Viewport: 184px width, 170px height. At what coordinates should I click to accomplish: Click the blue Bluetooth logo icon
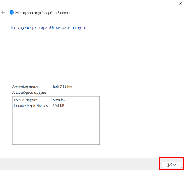tap(12, 12)
